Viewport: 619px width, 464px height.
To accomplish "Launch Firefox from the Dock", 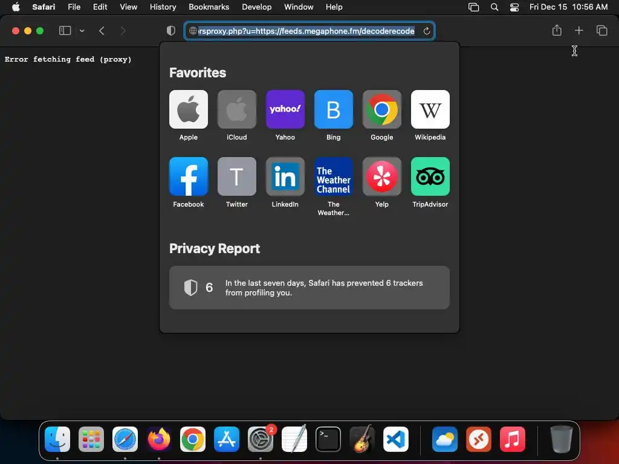I will click(x=159, y=439).
